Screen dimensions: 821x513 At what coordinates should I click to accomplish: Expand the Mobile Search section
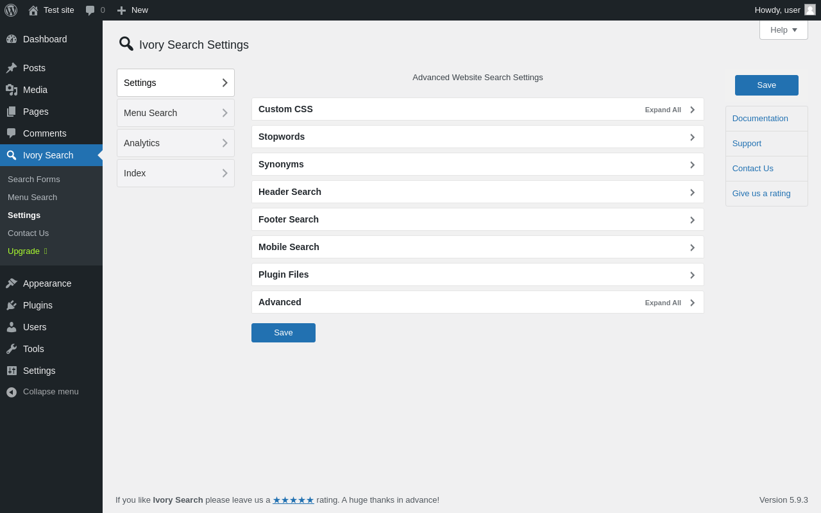478,247
